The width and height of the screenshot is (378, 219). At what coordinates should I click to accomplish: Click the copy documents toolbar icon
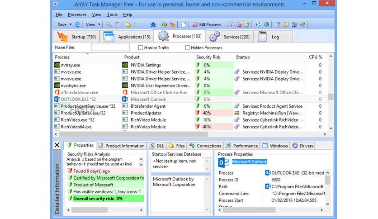point(278,24)
